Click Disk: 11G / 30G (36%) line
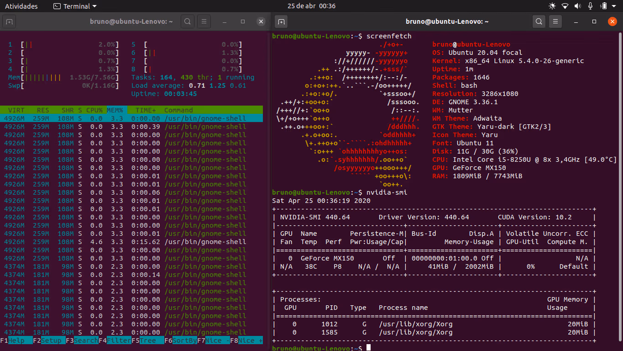Image resolution: width=623 pixels, height=351 pixels. [x=475, y=151]
